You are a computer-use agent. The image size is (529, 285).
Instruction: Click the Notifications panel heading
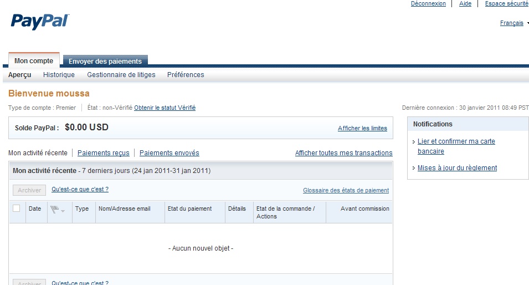433,124
